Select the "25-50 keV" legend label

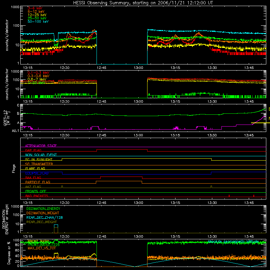[x=37, y=18]
